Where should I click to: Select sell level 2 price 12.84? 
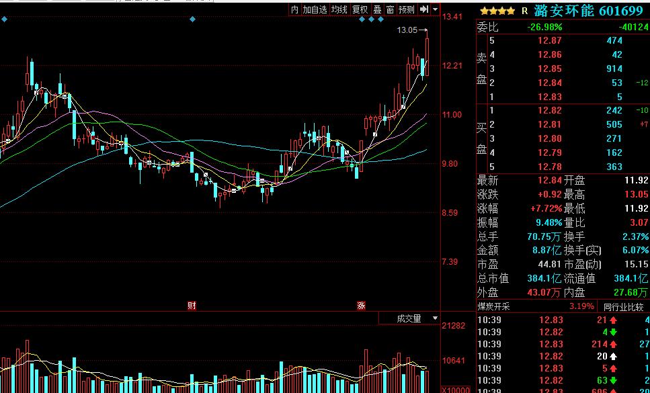coord(550,83)
